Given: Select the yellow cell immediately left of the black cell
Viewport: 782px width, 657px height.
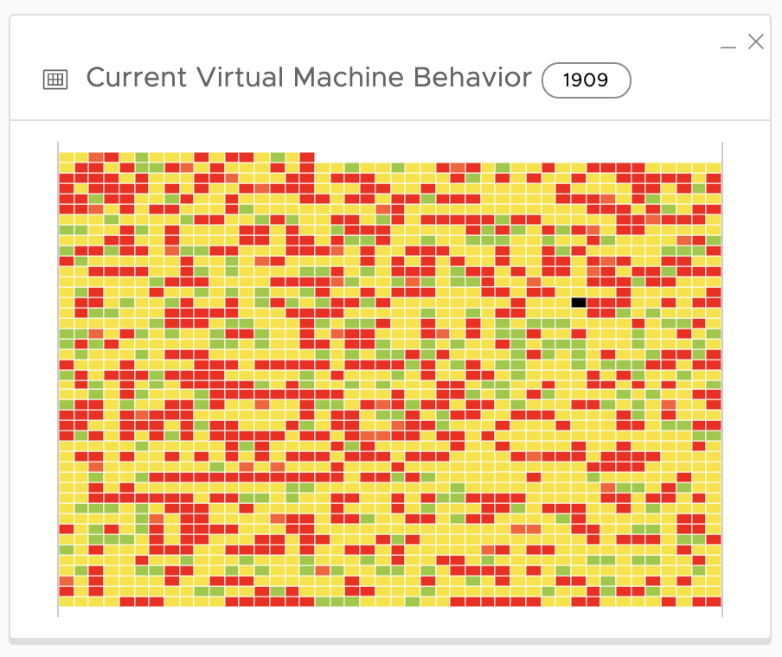Looking at the screenshot, I should tap(564, 303).
